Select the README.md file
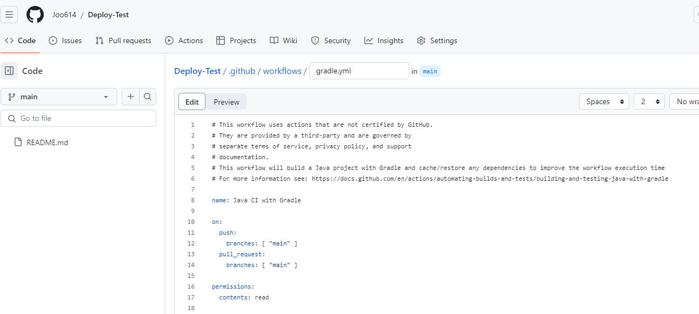This screenshot has width=699, height=314. click(x=46, y=142)
